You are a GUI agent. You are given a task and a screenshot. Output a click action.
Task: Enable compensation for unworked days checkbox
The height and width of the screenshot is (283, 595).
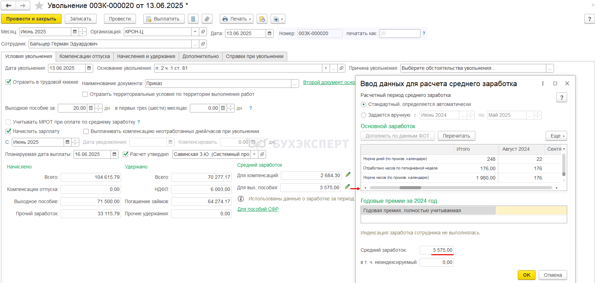86,131
